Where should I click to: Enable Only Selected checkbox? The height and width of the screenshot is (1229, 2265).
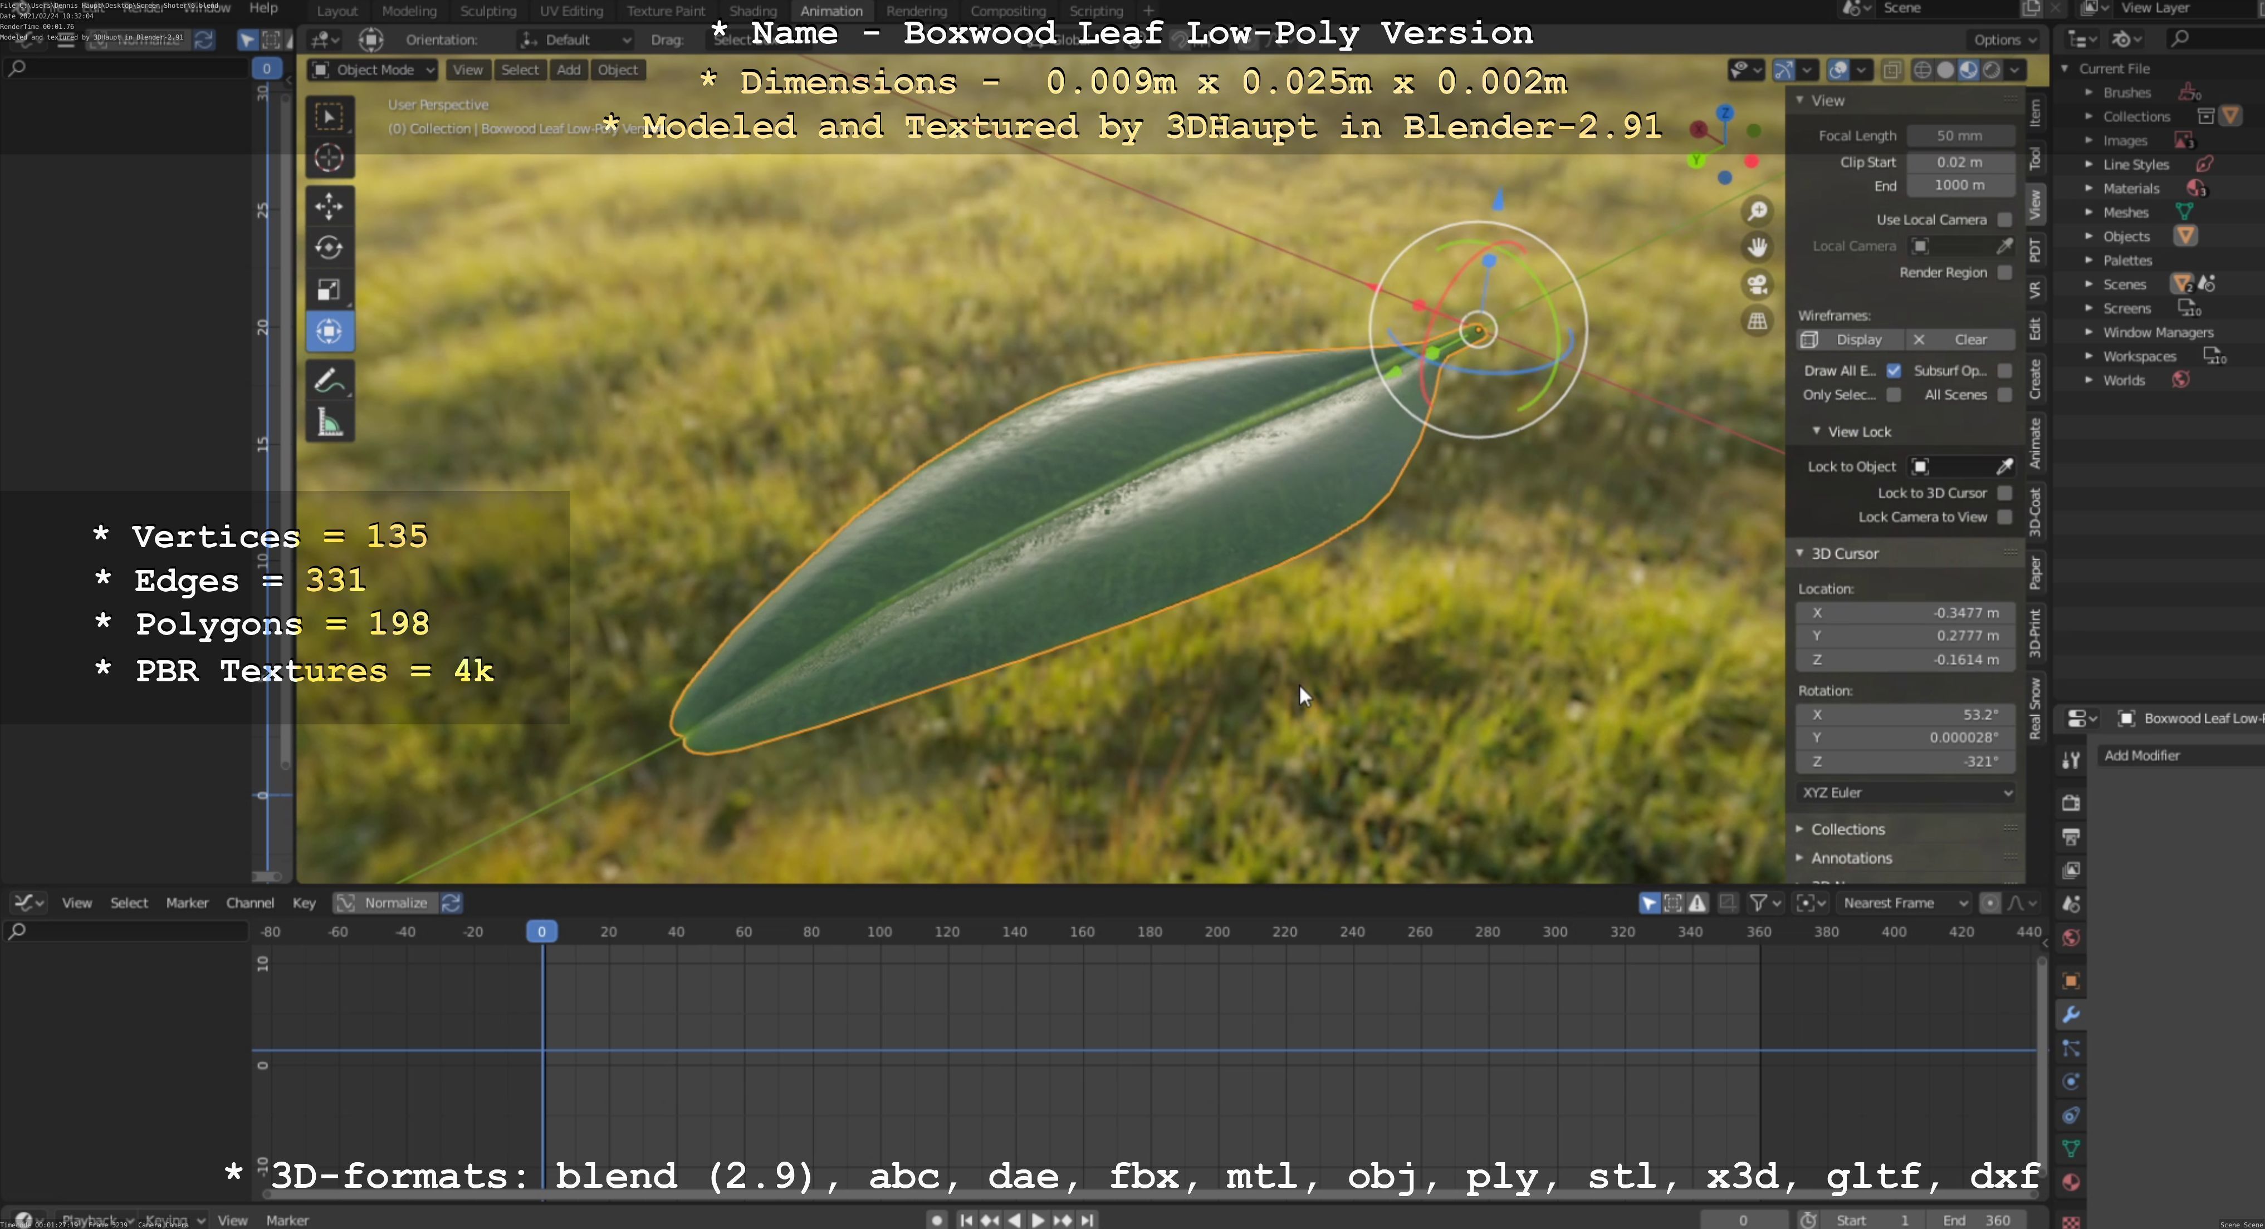coord(1894,395)
